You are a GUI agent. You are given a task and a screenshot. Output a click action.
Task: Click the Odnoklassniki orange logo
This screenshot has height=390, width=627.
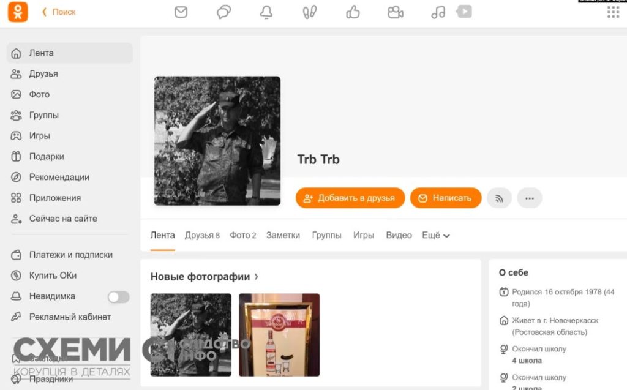tap(18, 12)
